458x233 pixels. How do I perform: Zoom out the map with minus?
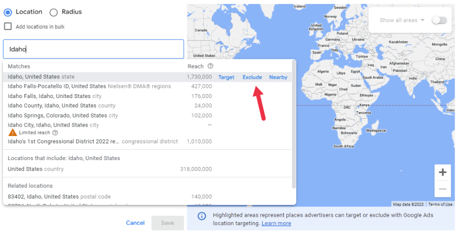point(443,189)
